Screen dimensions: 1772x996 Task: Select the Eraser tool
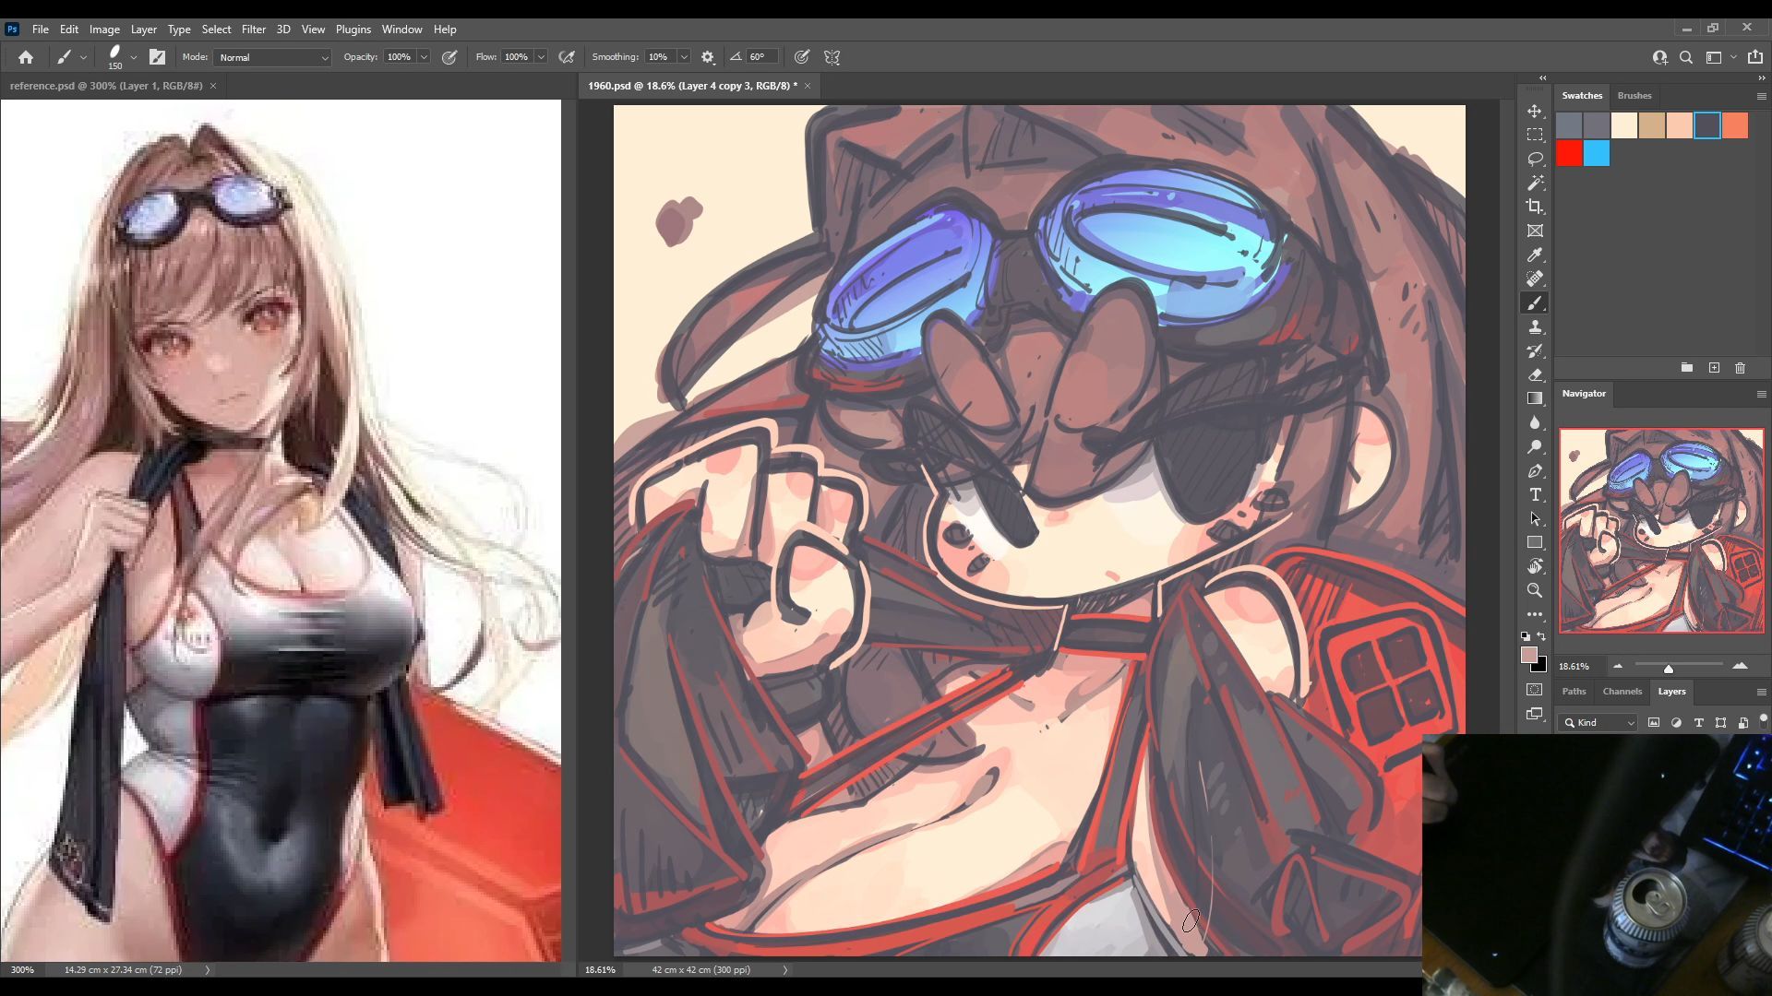1535,374
